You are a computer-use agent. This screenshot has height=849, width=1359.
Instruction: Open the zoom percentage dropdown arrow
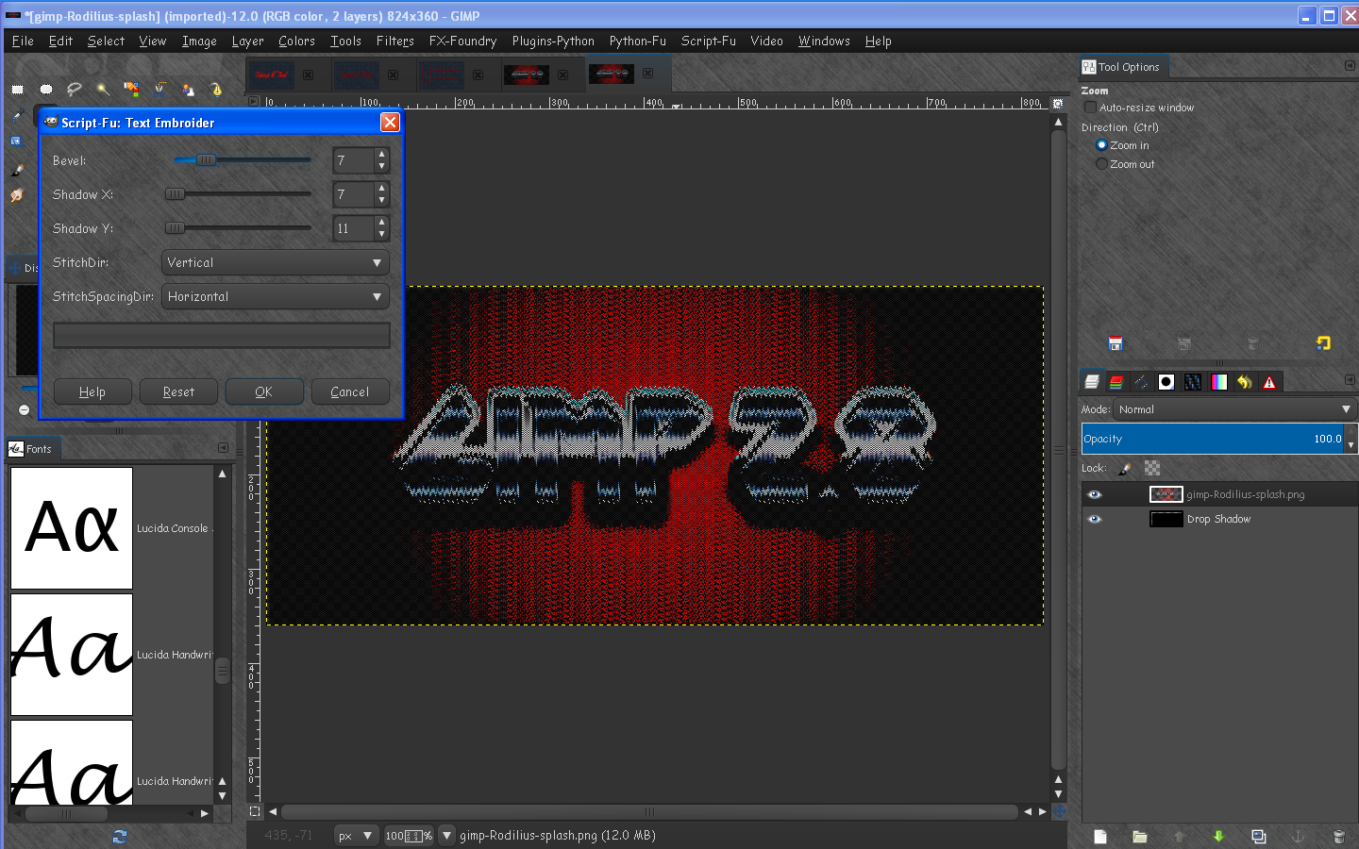(x=446, y=836)
